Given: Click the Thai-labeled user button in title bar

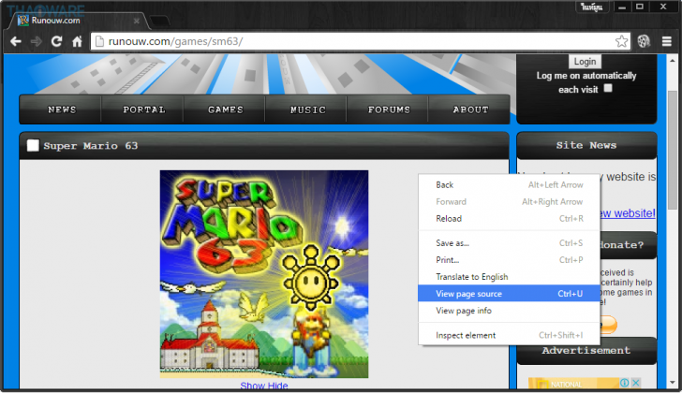Looking at the screenshot, I should click(x=592, y=7).
